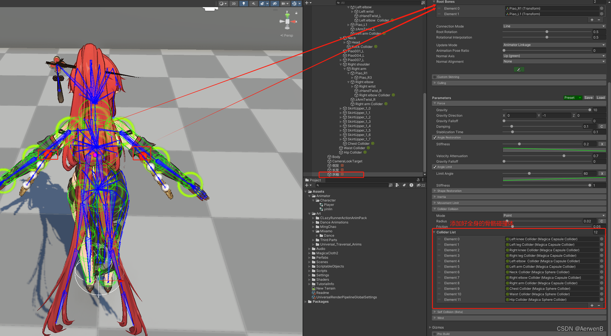Open the Preset dropdown button
The width and height of the screenshot is (611, 336).
click(x=572, y=98)
